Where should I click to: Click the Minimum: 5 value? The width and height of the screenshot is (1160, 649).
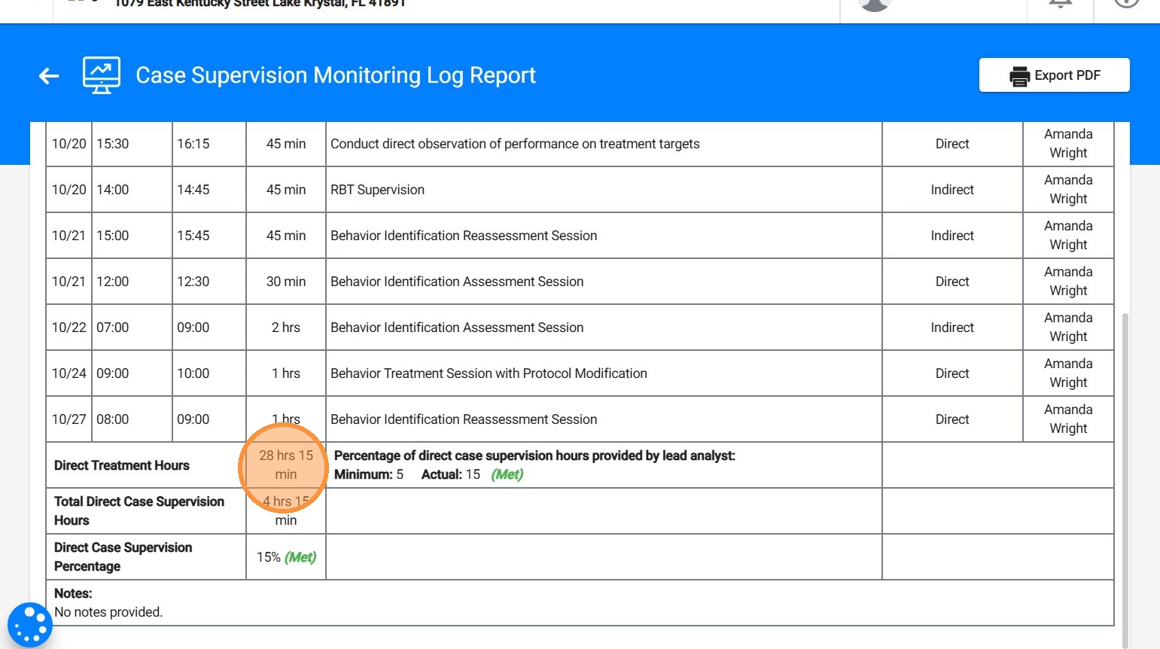[x=369, y=474]
